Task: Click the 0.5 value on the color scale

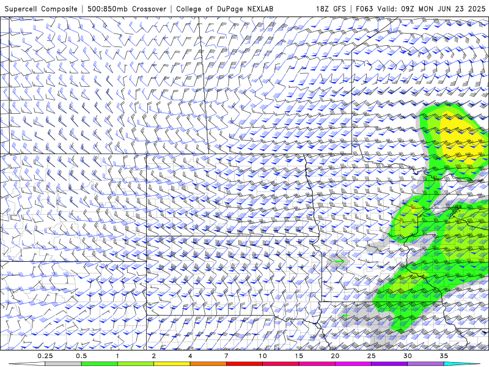Action: [81, 356]
